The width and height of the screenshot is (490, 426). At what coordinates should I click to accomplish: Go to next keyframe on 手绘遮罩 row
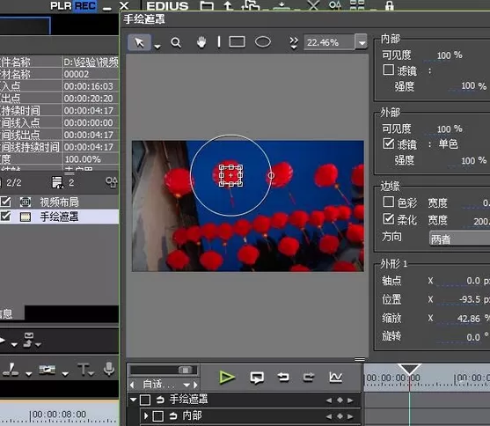pyautogui.click(x=350, y=400)
